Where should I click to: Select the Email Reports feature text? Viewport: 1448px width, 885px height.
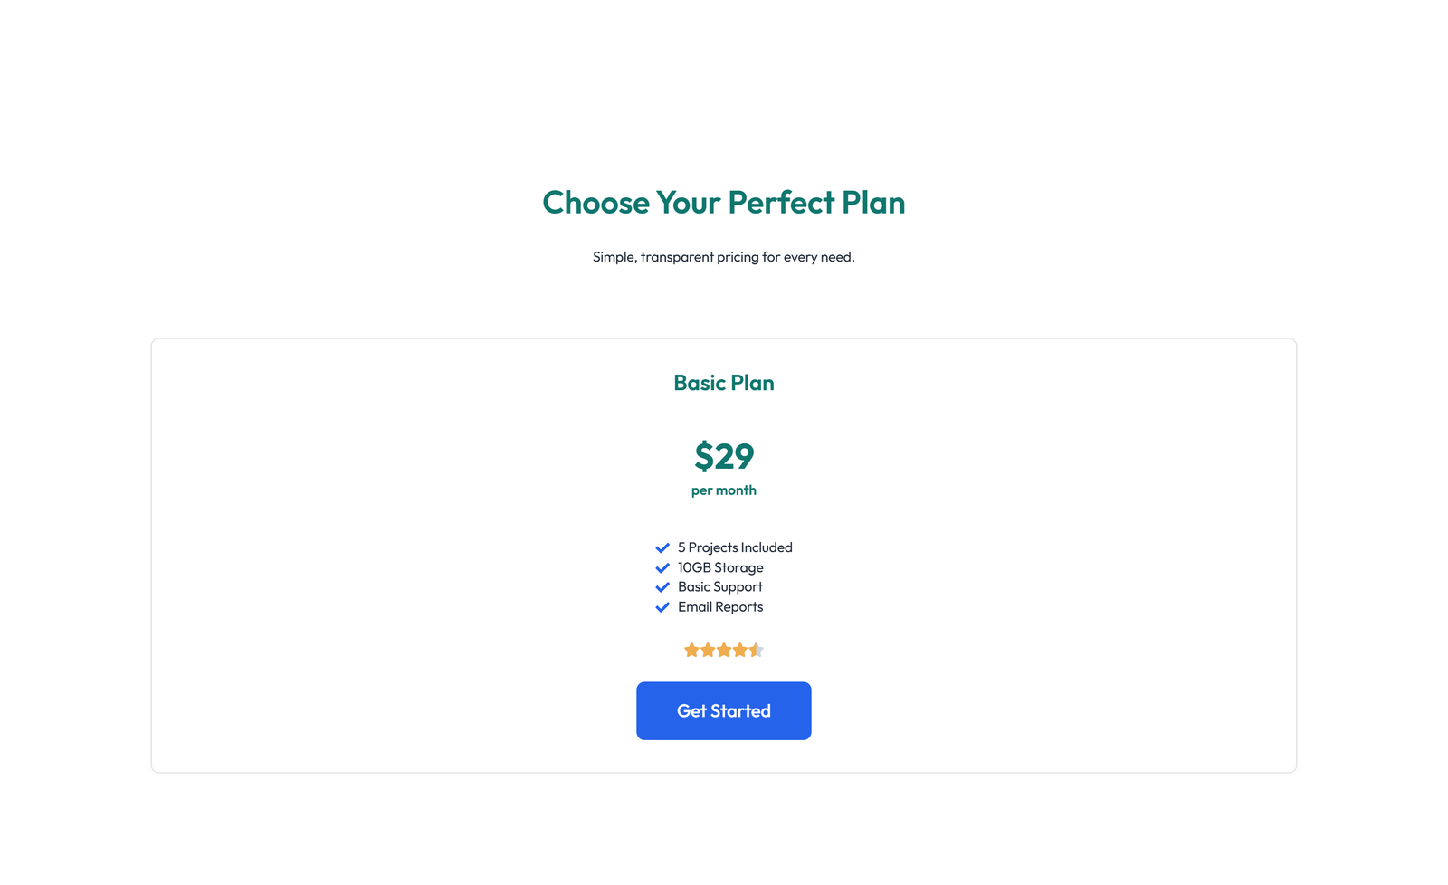pos(719,607)
